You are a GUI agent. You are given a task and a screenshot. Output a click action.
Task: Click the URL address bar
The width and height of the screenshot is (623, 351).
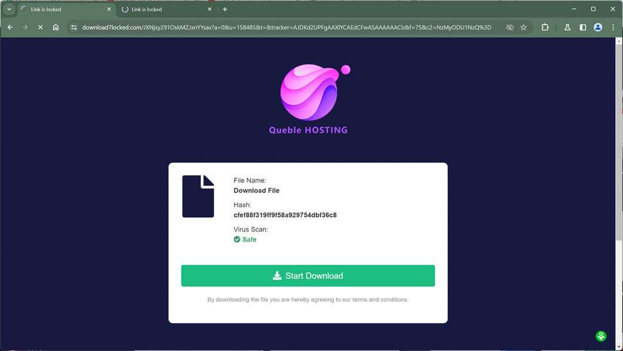click(287, 27)
